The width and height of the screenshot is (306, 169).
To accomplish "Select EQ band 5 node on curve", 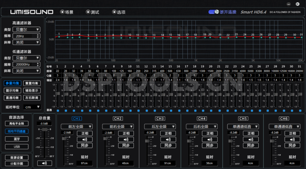I will (88, 38).
